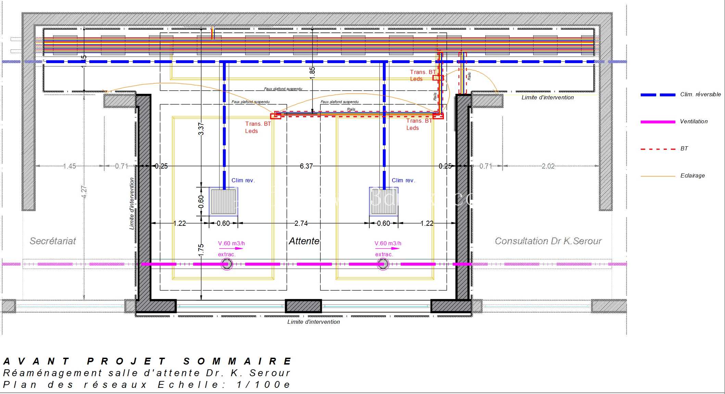This screenshot has width=725, height=394.
Task: Select the left circular extraction vent symbol
Action: pos(226,264)
